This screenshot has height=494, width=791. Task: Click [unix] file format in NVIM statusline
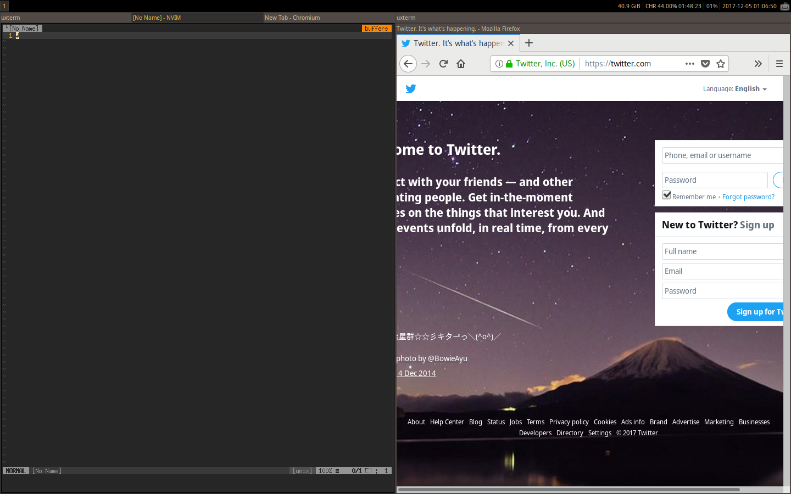point(302,471)
